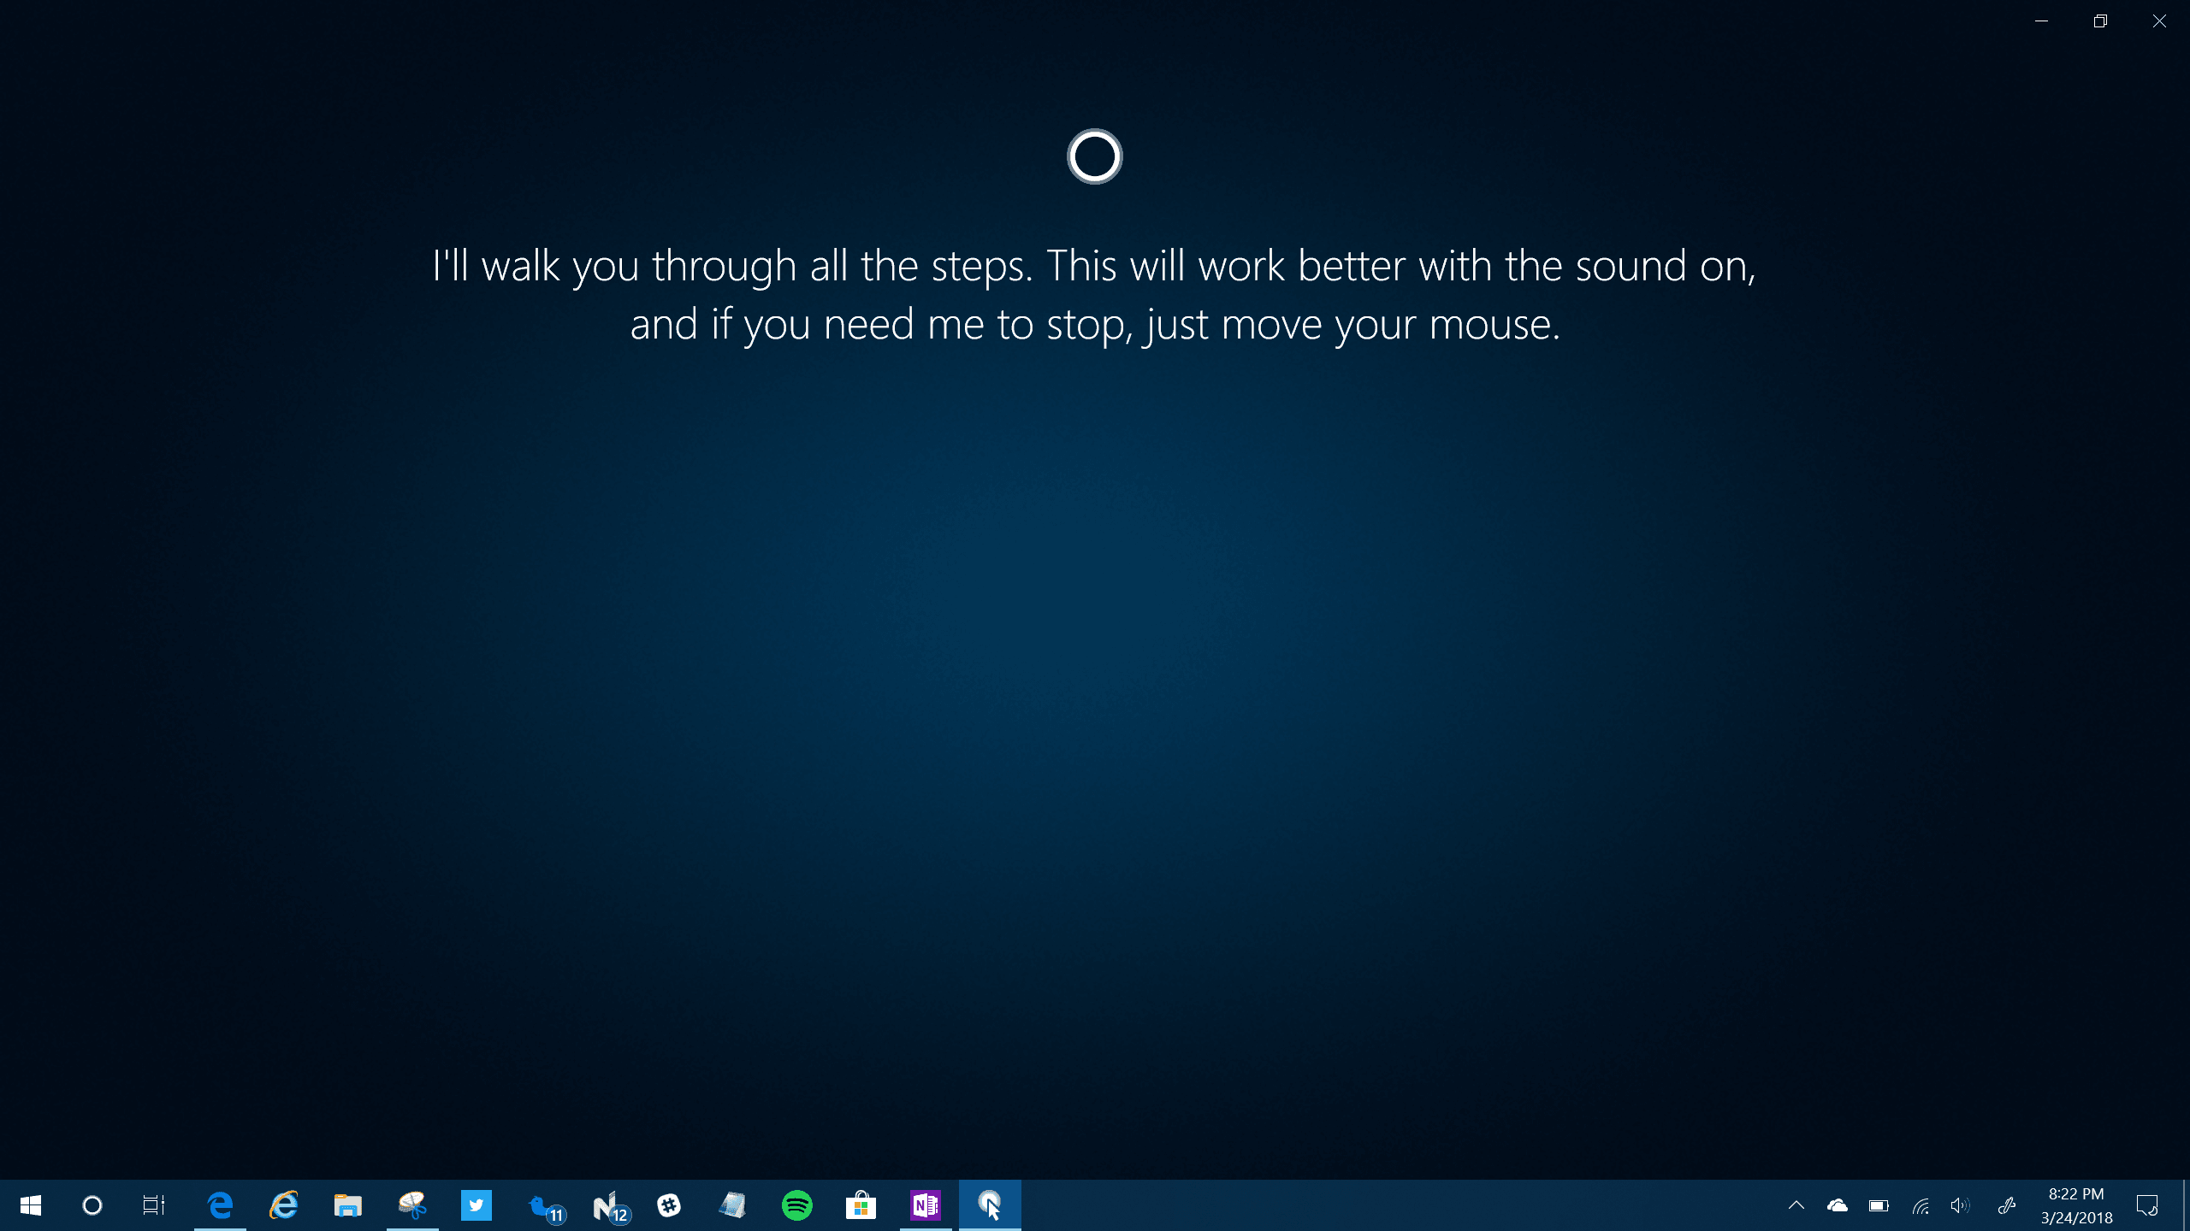The image size is (2190, 1231).
Task: Open the volume control speaker icon
Action: 1959,1205
